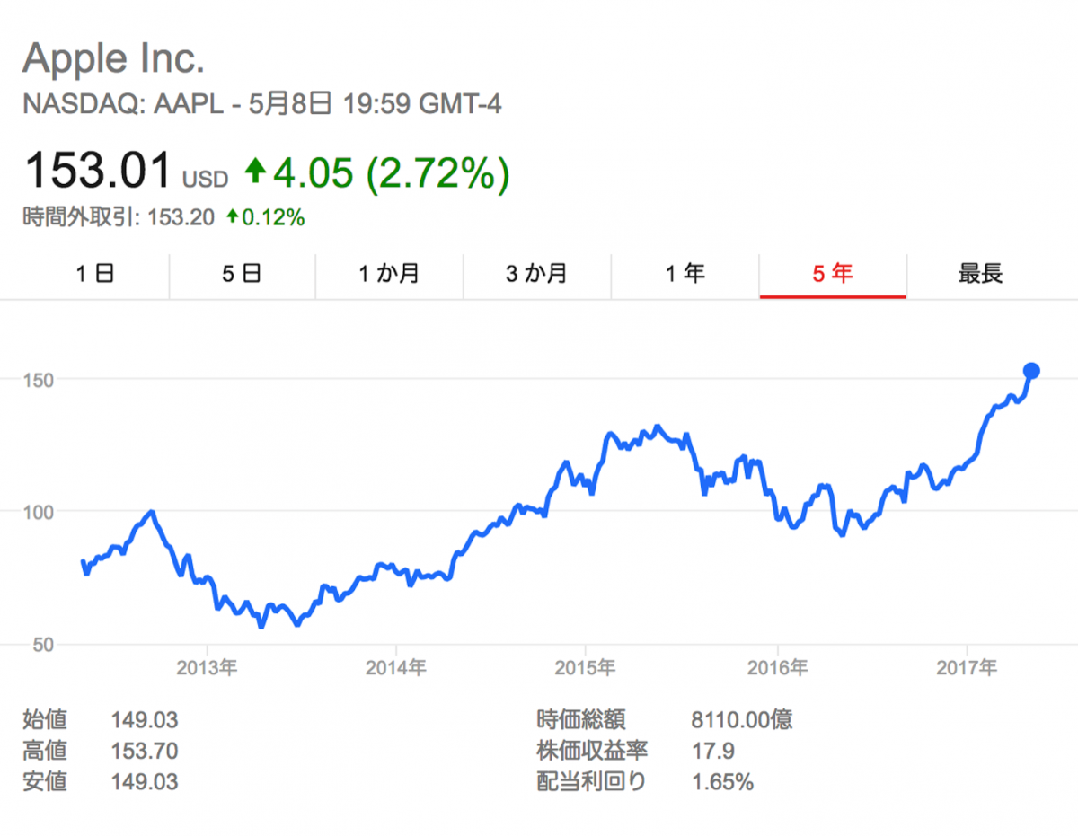Click the 2013年 axis label

[x=207, y=667]
